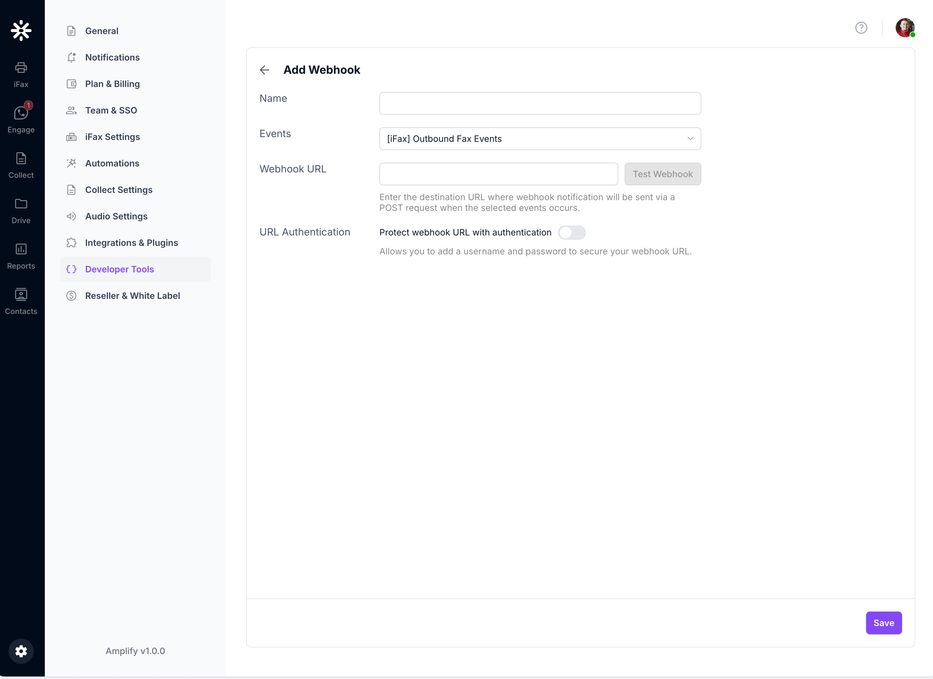Click the General page icon
Viewport: 933px width, 679px height.
[71, 31]
